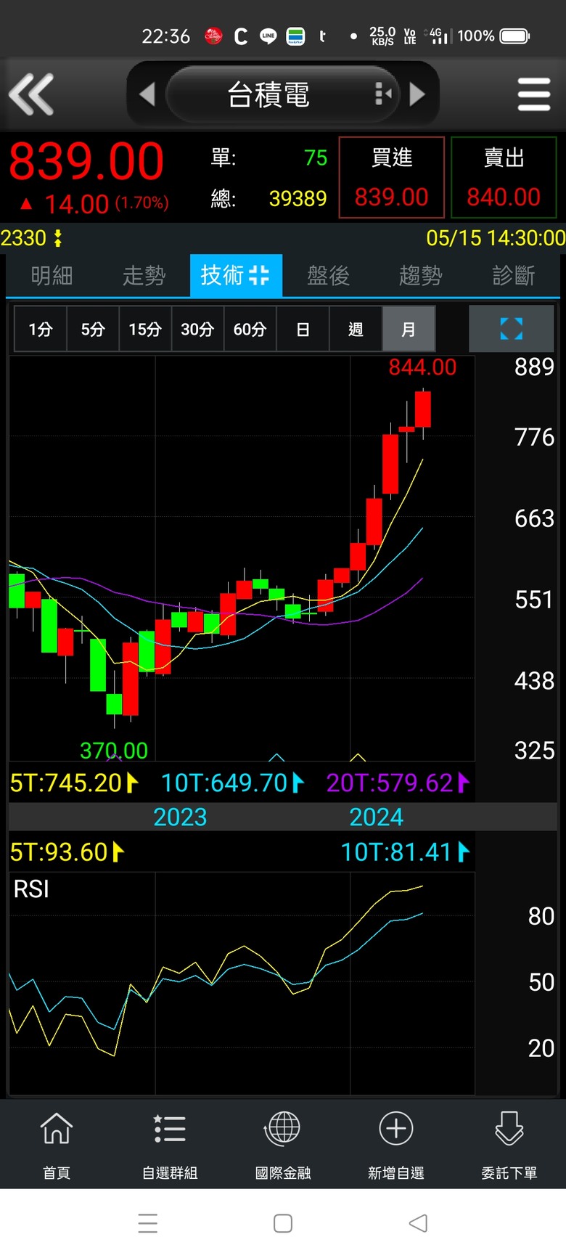566x1258 pixels.
Task: Tap the icon next to stock code 2330
Action: tap(58, 238)
